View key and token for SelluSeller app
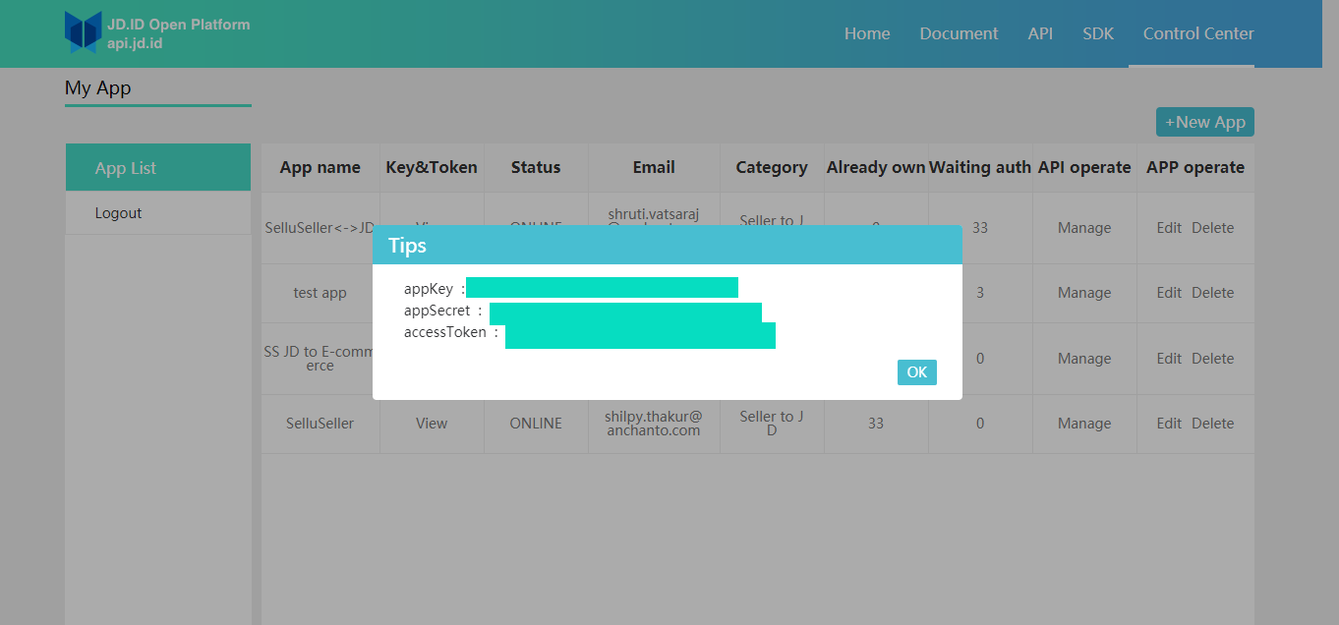Viewport: 1339px width, 625px height. 432,424
